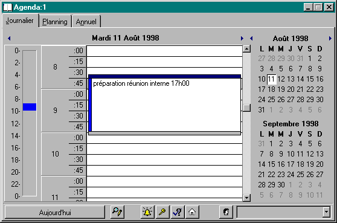Click the 6- hour mark on day scale
Viewport: 337px width, 223px height.
[17, 87]
